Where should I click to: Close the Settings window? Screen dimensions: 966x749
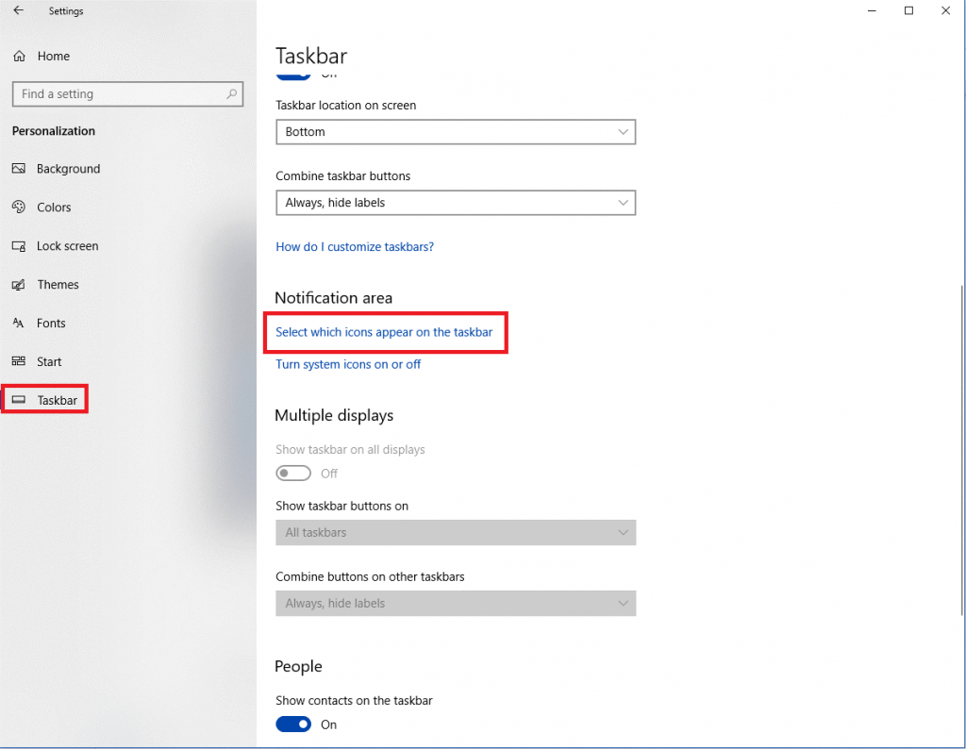tap(945, 10)
